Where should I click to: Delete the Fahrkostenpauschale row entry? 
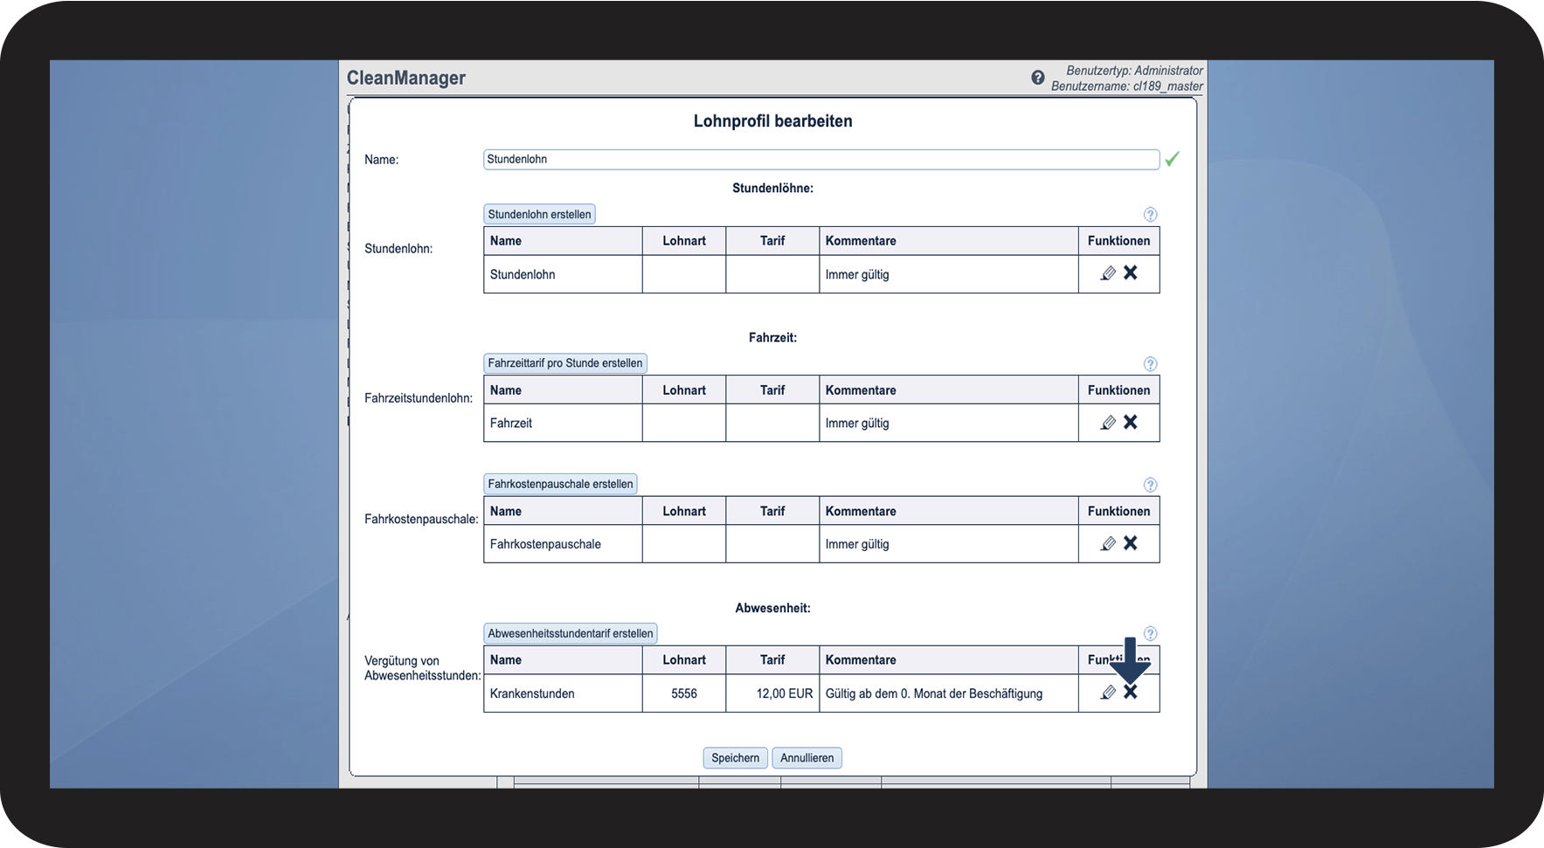click(x=1131, y=542)
